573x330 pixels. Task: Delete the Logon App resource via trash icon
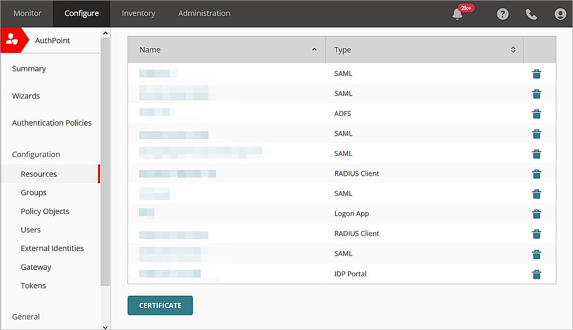[x=536, y=214]
